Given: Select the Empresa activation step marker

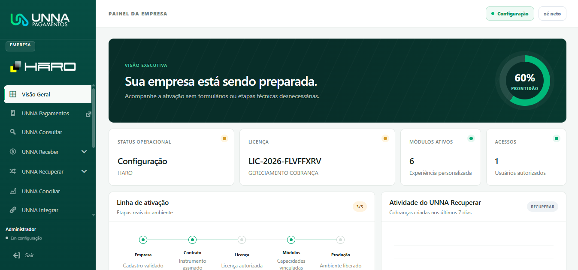Looking at the screenshot, I should coord(143,240).
